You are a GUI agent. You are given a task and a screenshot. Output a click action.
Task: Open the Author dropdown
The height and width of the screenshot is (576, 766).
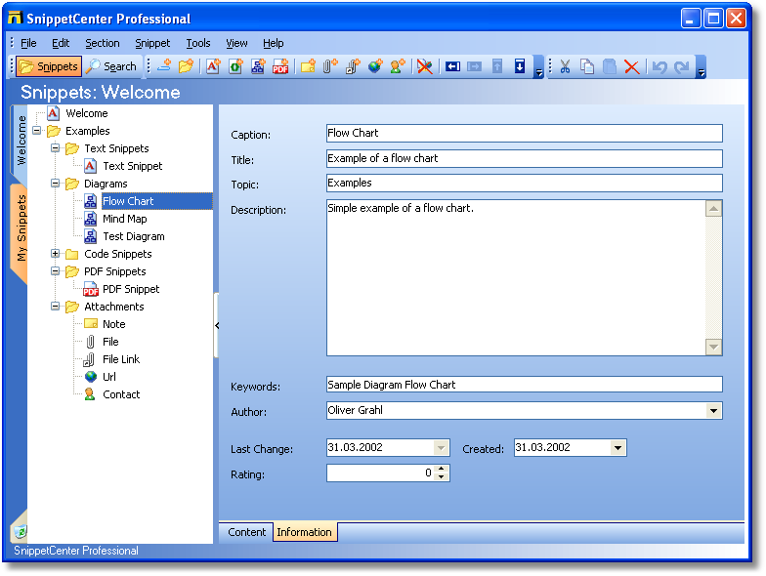713,410
